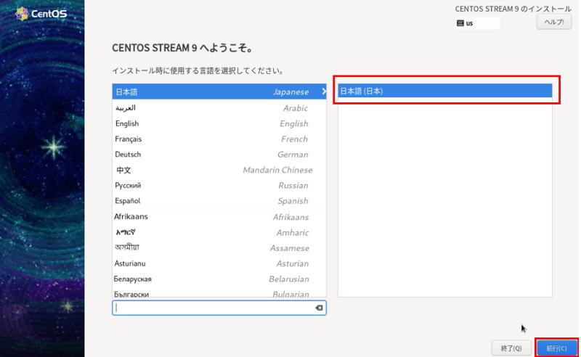
Task: Select the Assamese language row
Action: pos(219,247)
